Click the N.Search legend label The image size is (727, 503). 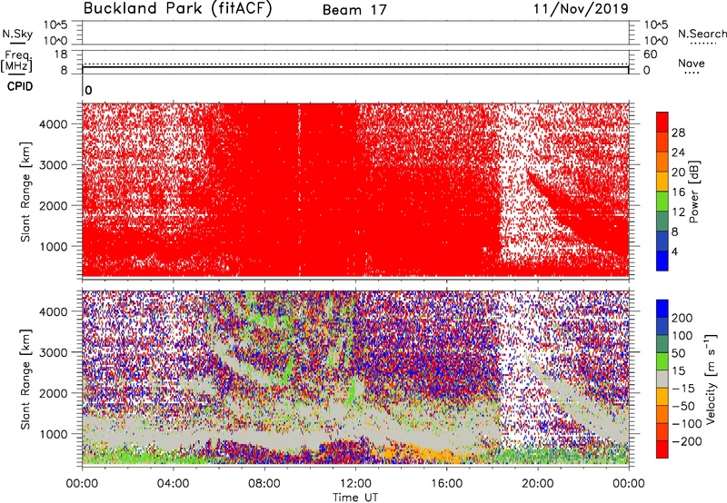(x=702, y=34)
